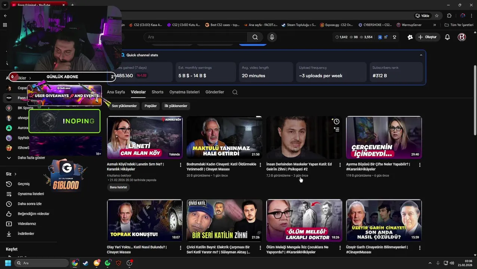Open Tüm Yer İşaretleri bookmarks folder
477x269 pixels.
point(459,25)
